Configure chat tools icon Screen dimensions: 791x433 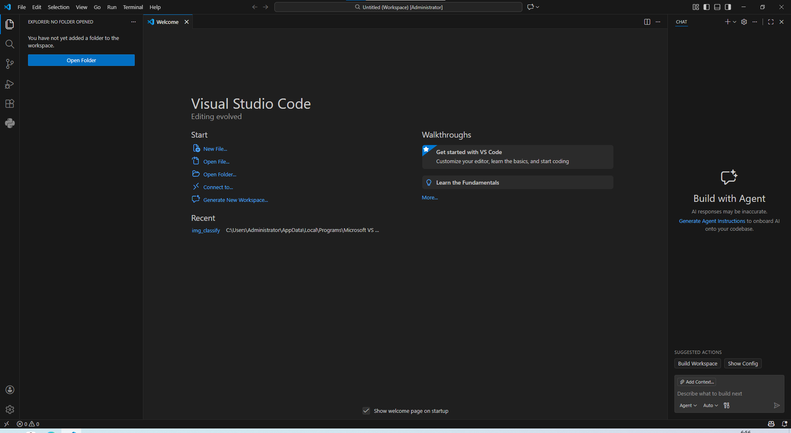pyautogui.click(x=727, y=405)
